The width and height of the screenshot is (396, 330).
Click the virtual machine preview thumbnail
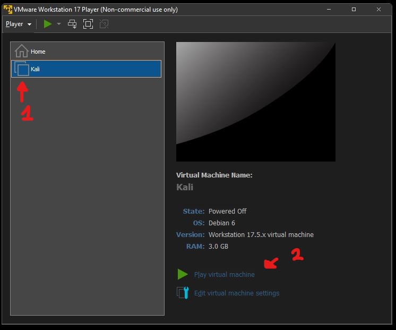[x=255, y=101]
